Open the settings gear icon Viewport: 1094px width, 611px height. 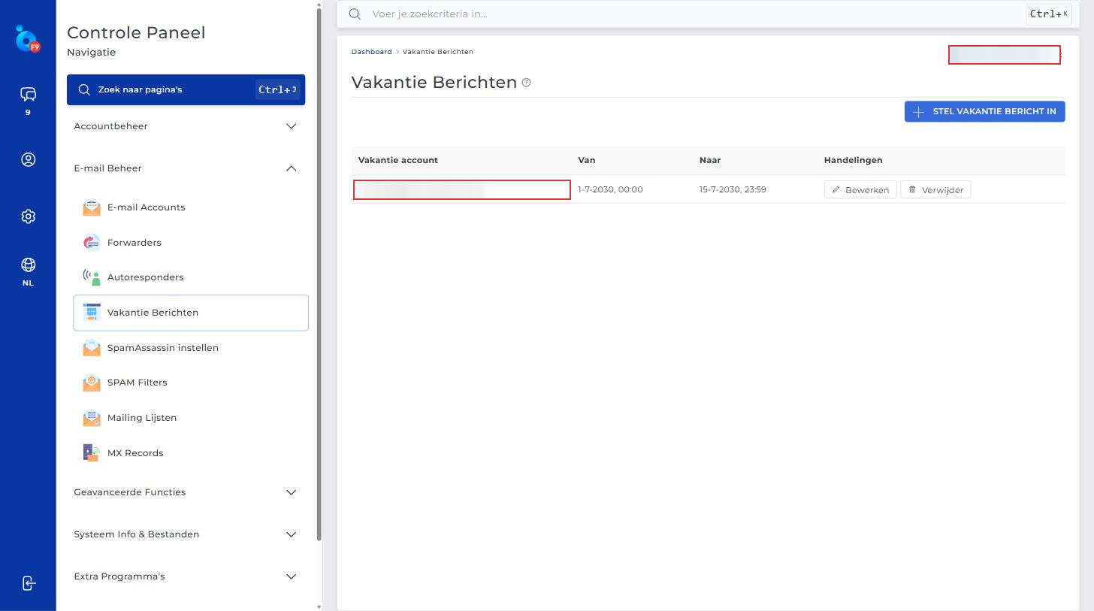28,216
